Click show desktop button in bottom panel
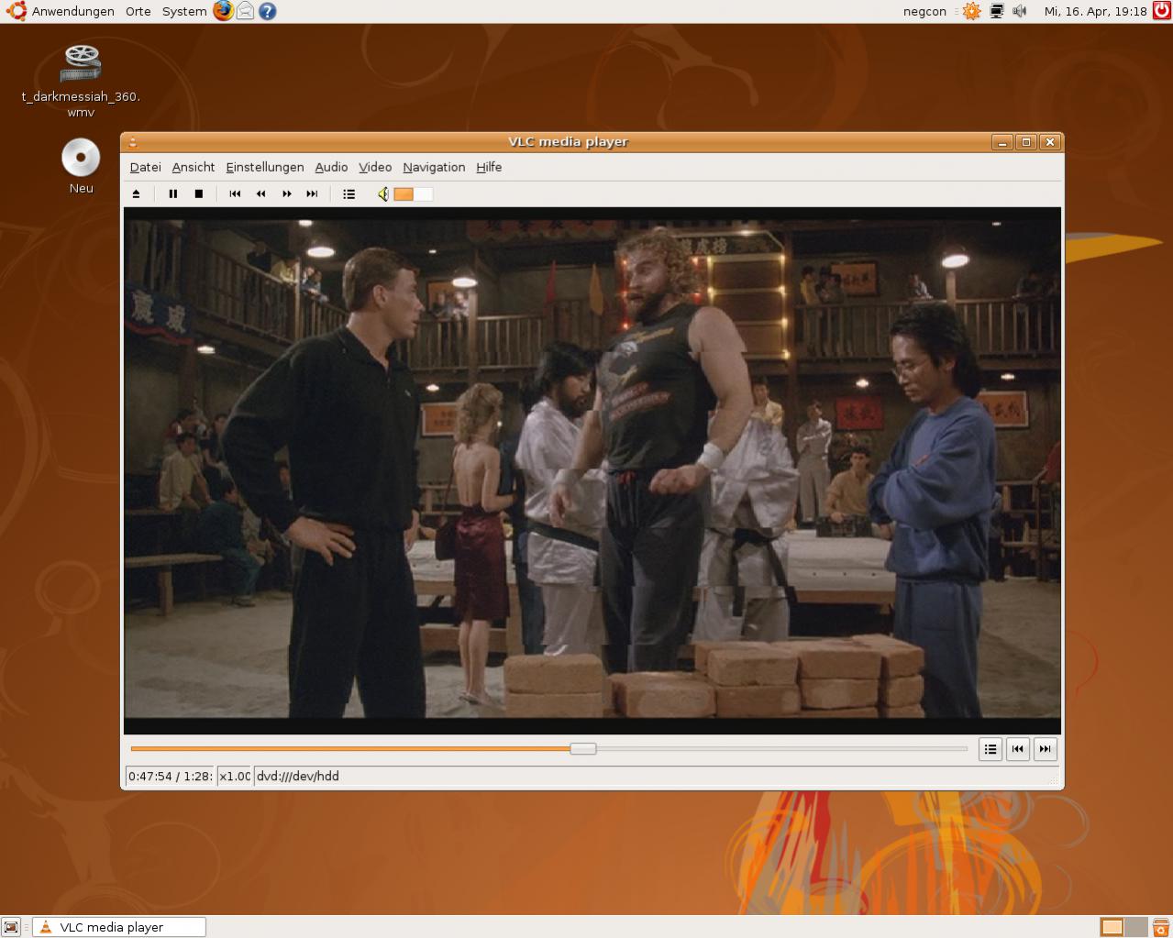1173x938 pixels. click(10, 927)
